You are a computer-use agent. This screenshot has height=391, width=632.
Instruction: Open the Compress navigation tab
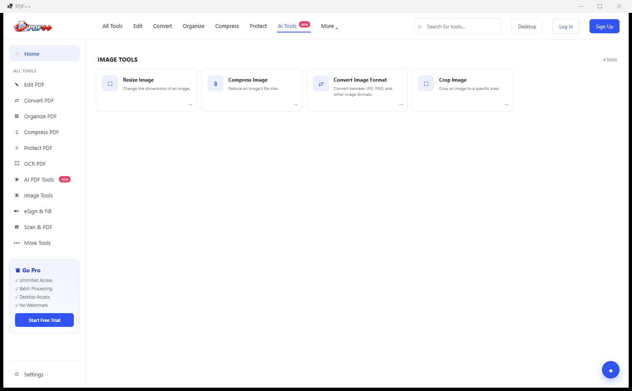(227, 26)
